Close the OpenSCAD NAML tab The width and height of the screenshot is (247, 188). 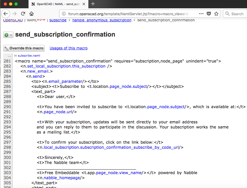[84, 4]
